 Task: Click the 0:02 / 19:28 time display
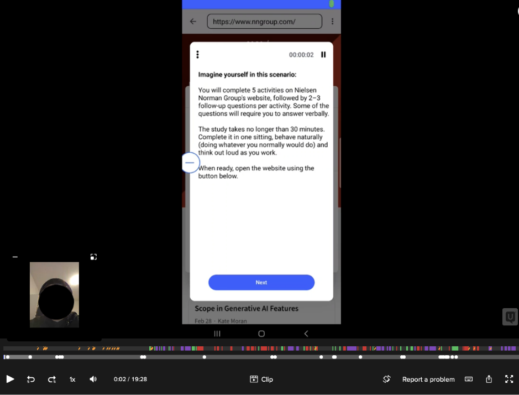point(130,379)
